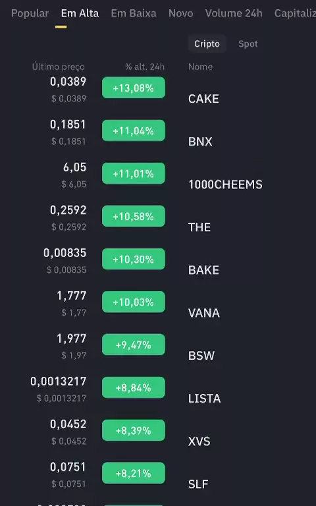Click the +13,08% badge for CAKE
Image resolution: width=316 pixels, height=506 pixels.
tap(134, 88)
